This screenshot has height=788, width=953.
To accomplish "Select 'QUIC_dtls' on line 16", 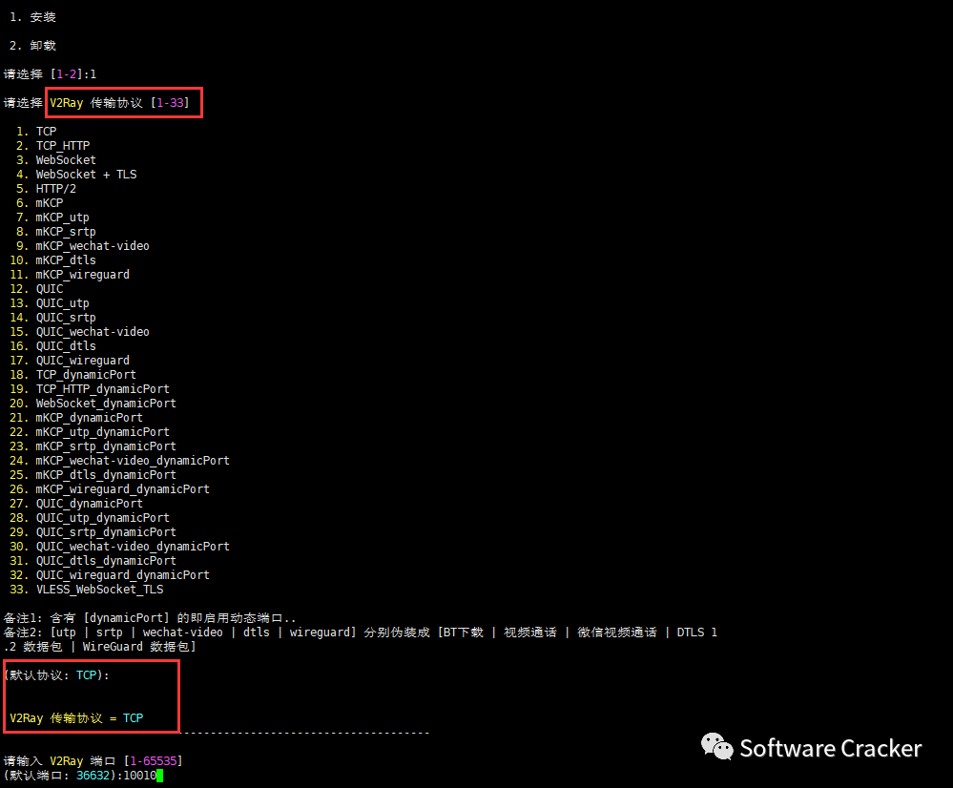I will coord(66,346).
